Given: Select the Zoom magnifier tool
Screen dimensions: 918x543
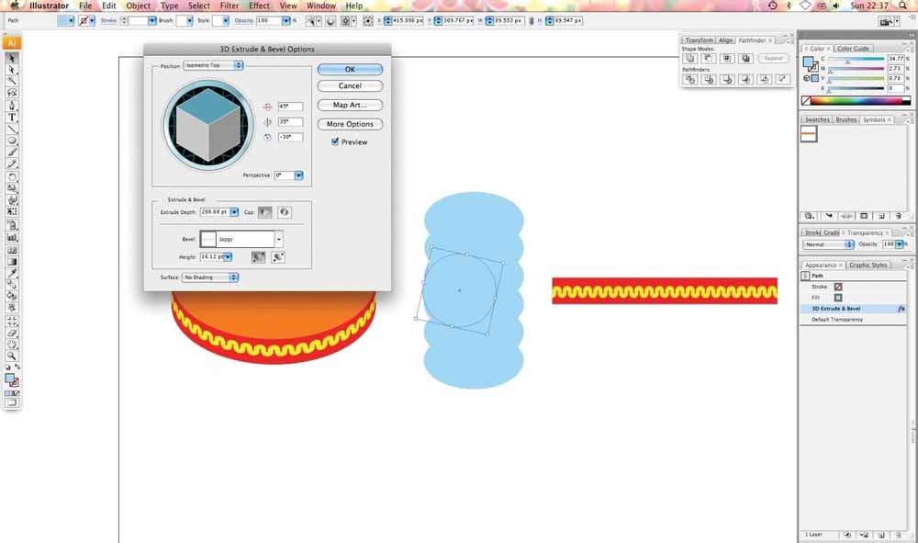Looking at the screenshot, I should pyautogui.click(x=12, y=356).
